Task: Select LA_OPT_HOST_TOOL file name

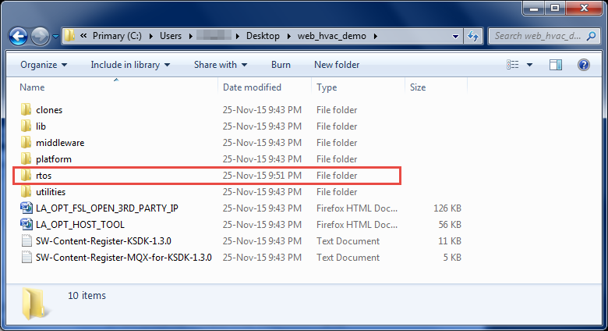Action: point(80,225)
